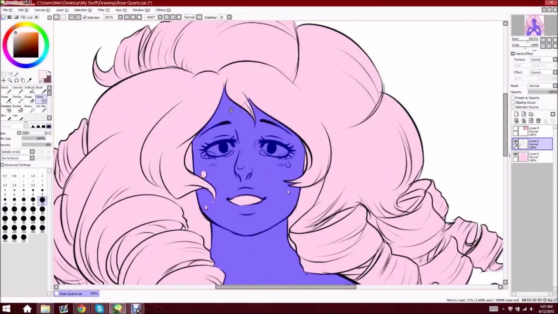This screenshot has width=558, height=314.
Task: Click the horizontal canvas scrollbar
Action: [286, 287]
